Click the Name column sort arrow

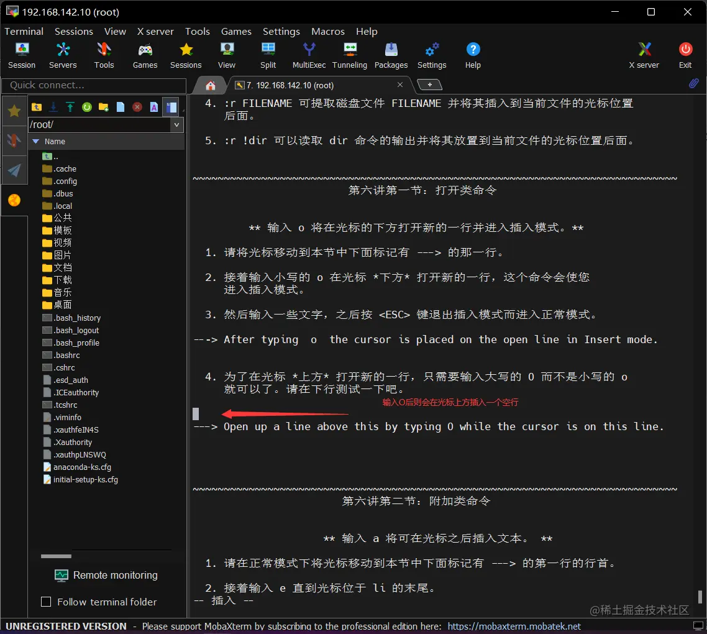[36, 141]
